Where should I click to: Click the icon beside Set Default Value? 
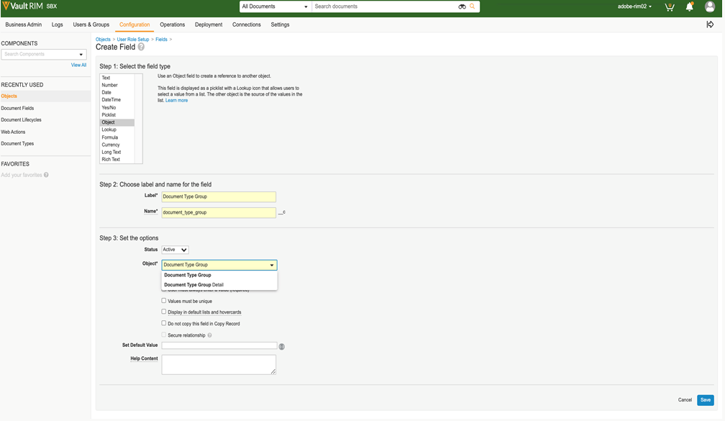pos(282,346)
